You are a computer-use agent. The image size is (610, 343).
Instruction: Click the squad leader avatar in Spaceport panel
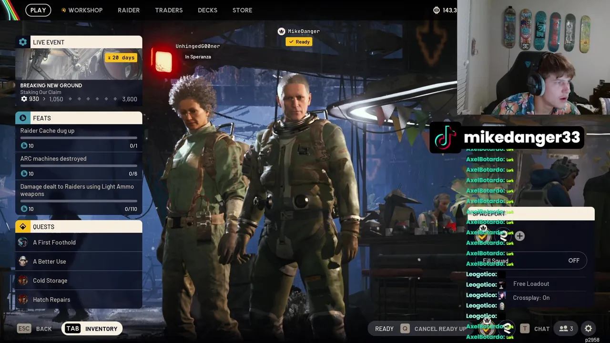tap(483, 235)
